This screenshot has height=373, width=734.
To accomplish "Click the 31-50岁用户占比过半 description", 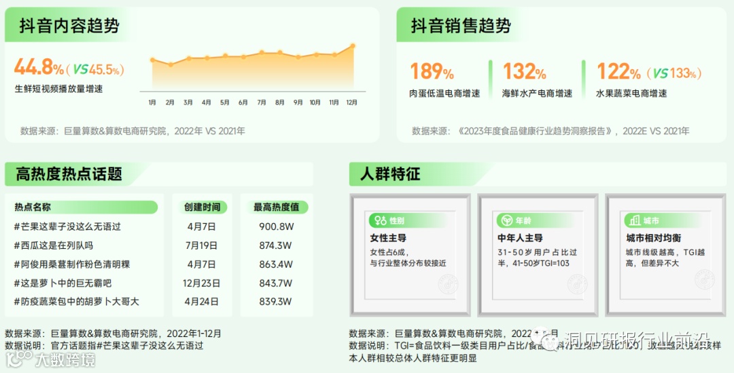I will coord(538,258).
